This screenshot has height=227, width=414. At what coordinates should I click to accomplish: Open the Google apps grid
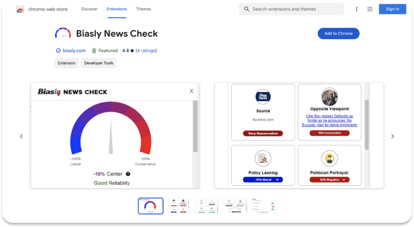370,9
